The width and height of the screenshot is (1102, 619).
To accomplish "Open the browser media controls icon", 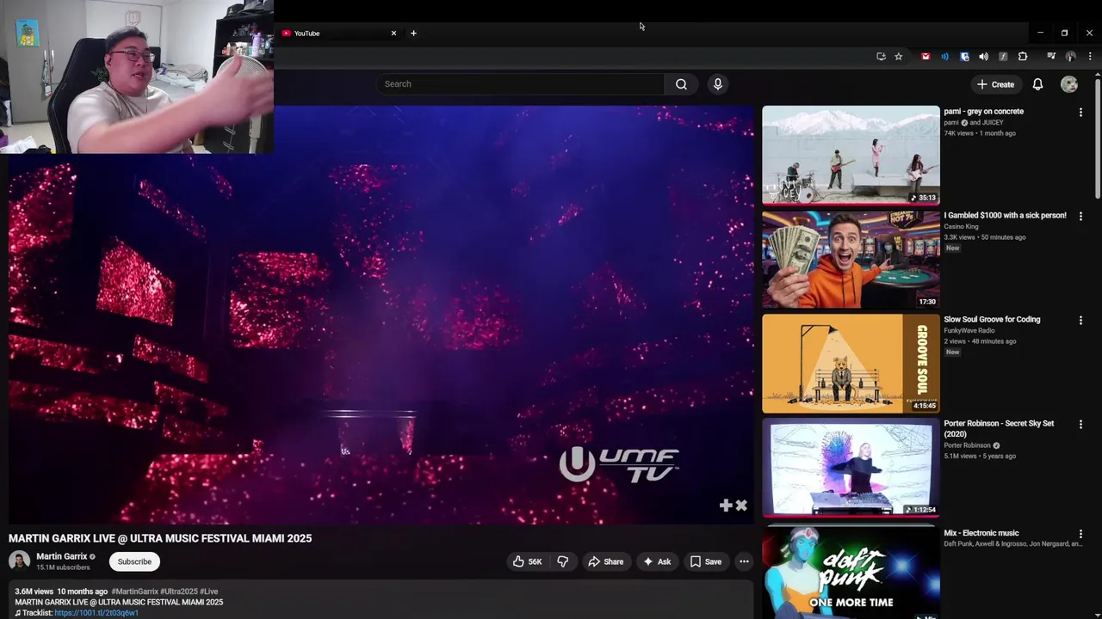I will [x=1051, y=57].
